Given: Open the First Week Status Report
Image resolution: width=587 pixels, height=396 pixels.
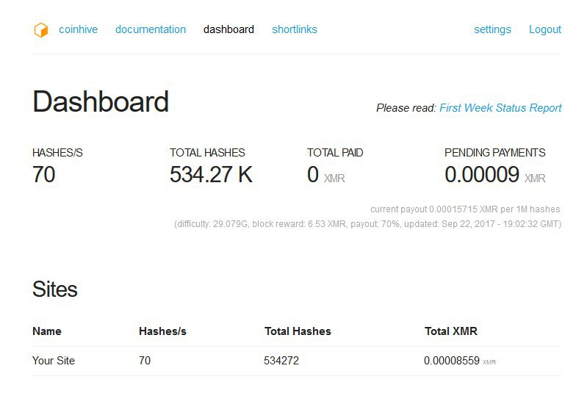Looking at the screenshot, I should pyautogui.click(x=500, y=108).
